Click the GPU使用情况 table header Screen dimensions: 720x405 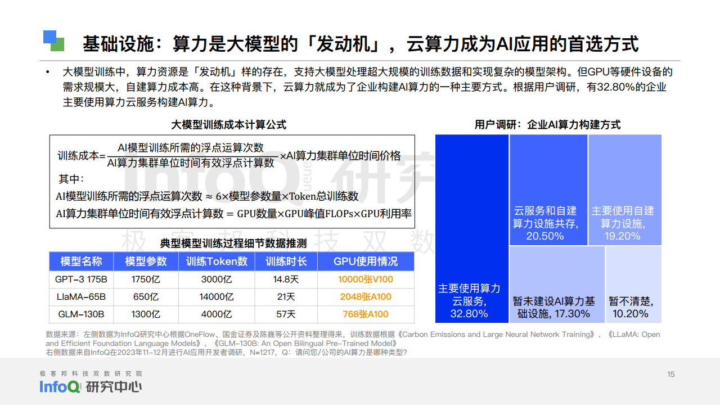point(366,261)
